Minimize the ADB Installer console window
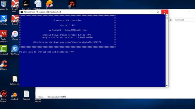The height and width of the screenshot is (109, 195). [151, 12]
